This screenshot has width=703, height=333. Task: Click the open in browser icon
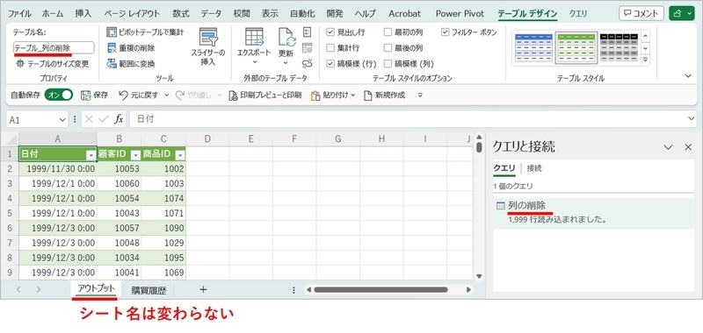point(307,48)
